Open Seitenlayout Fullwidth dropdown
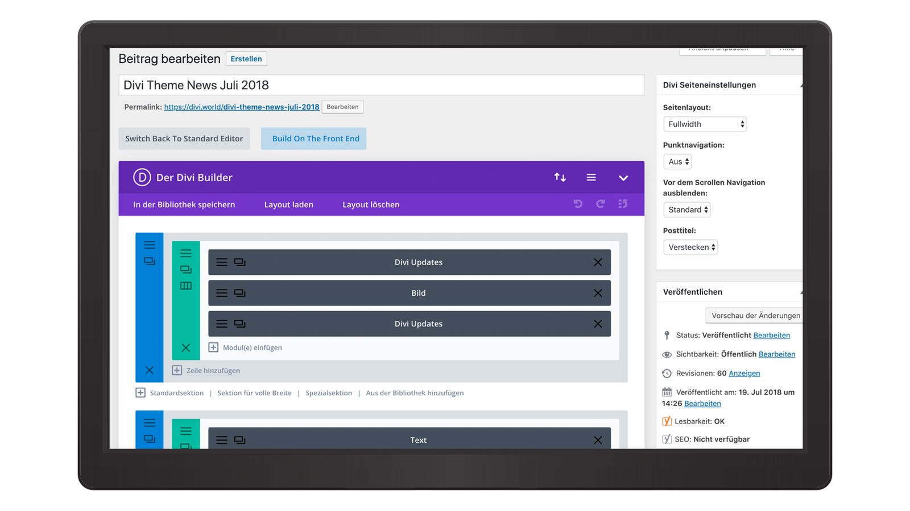 705,124
